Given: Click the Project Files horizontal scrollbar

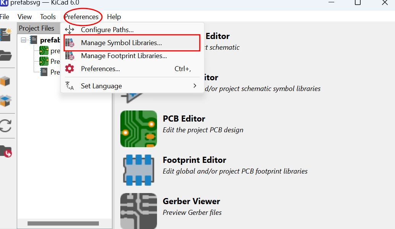Looking at the screenshot, I should [63, 223].
